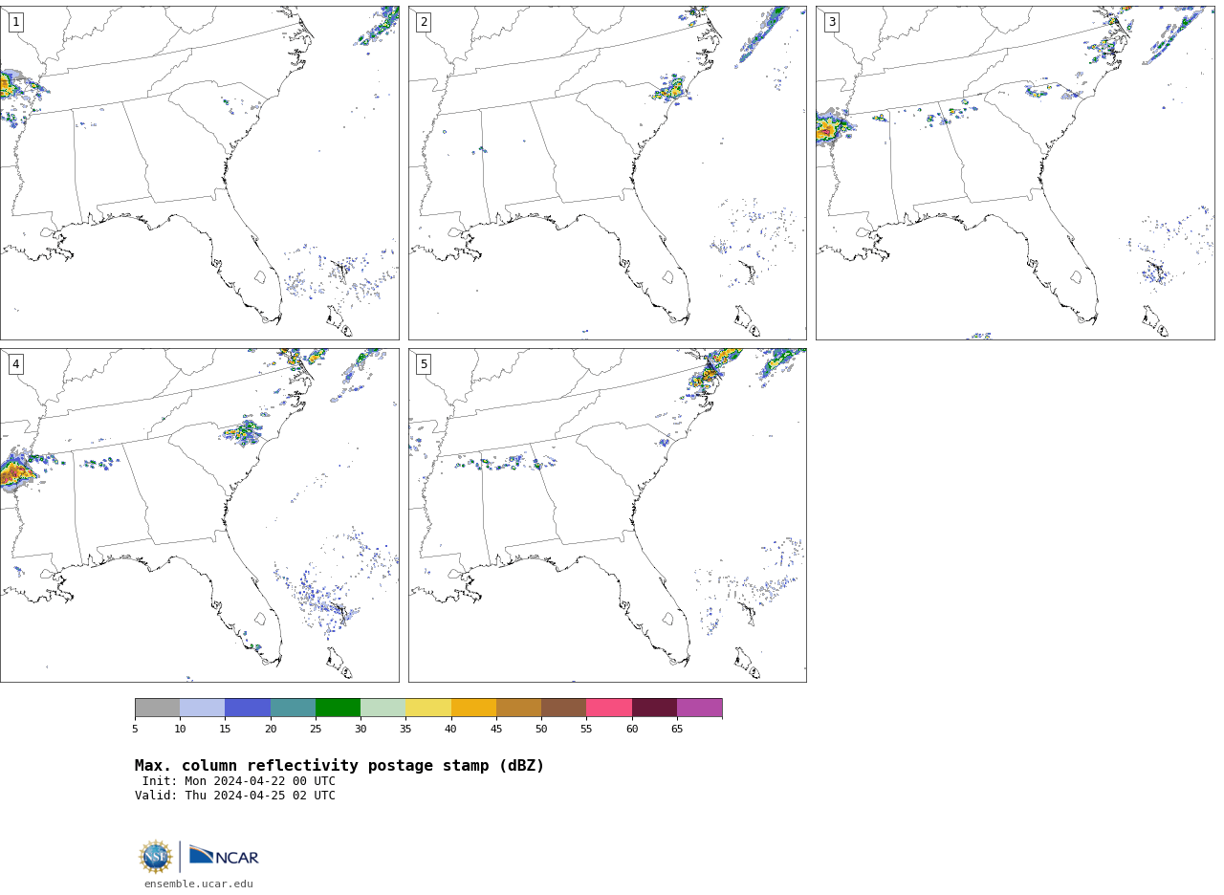Click the Valid: Thu 2024-04-25 02 UTC text
The height and width of the screenshot is (895, 1224).
pyautogui.click(x=235, y=796)
